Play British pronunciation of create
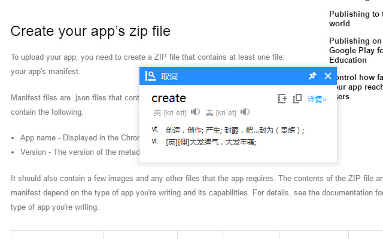This screenshot has width=383, height=239. (x=195, y=112)
